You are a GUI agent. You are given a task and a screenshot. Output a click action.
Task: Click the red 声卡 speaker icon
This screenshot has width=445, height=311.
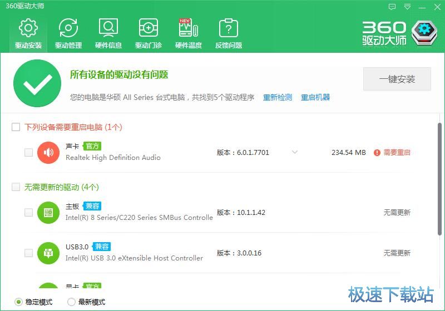[x=48, y=153]
